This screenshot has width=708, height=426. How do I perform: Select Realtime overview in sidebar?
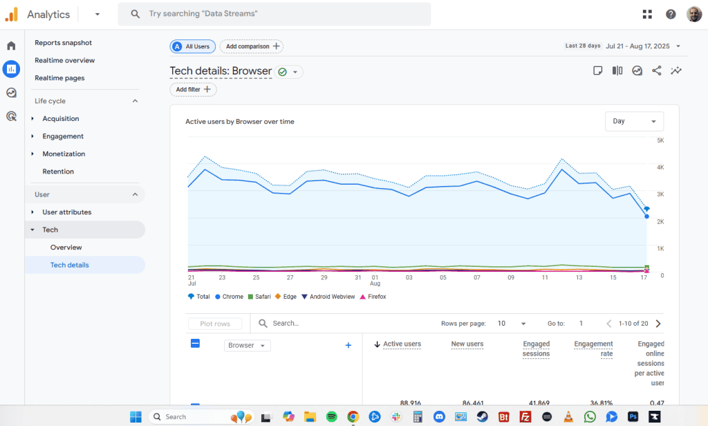coord(64,60)
